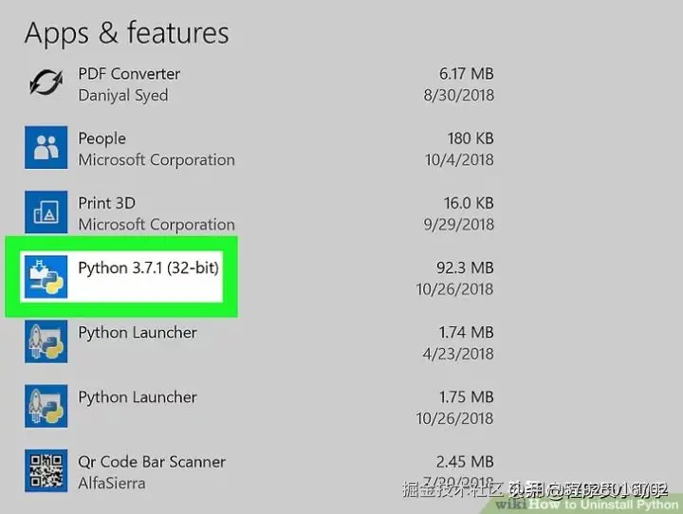Click the Python 3.7.1 installer icon
Image resolution: width=683 pixels, height=514 pixels.
tap(46, 277)
